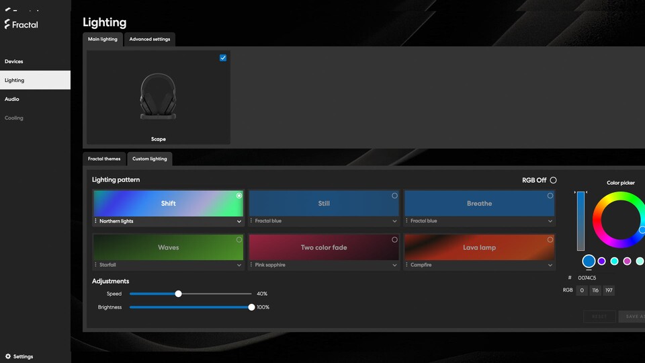Click the green RGB value field 116
Screen dimensions: 645x363
[x=595, y=290]
